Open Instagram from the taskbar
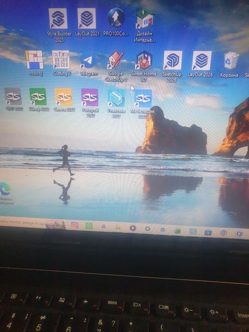 75,225
